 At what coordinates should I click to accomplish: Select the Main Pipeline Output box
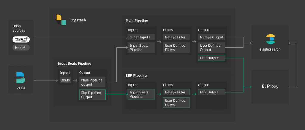(x=92, y=82)
